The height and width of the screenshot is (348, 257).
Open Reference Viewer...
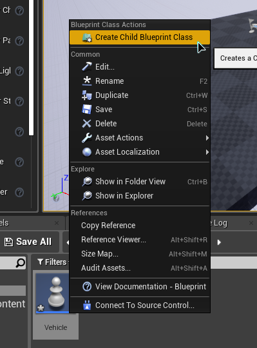140,240
